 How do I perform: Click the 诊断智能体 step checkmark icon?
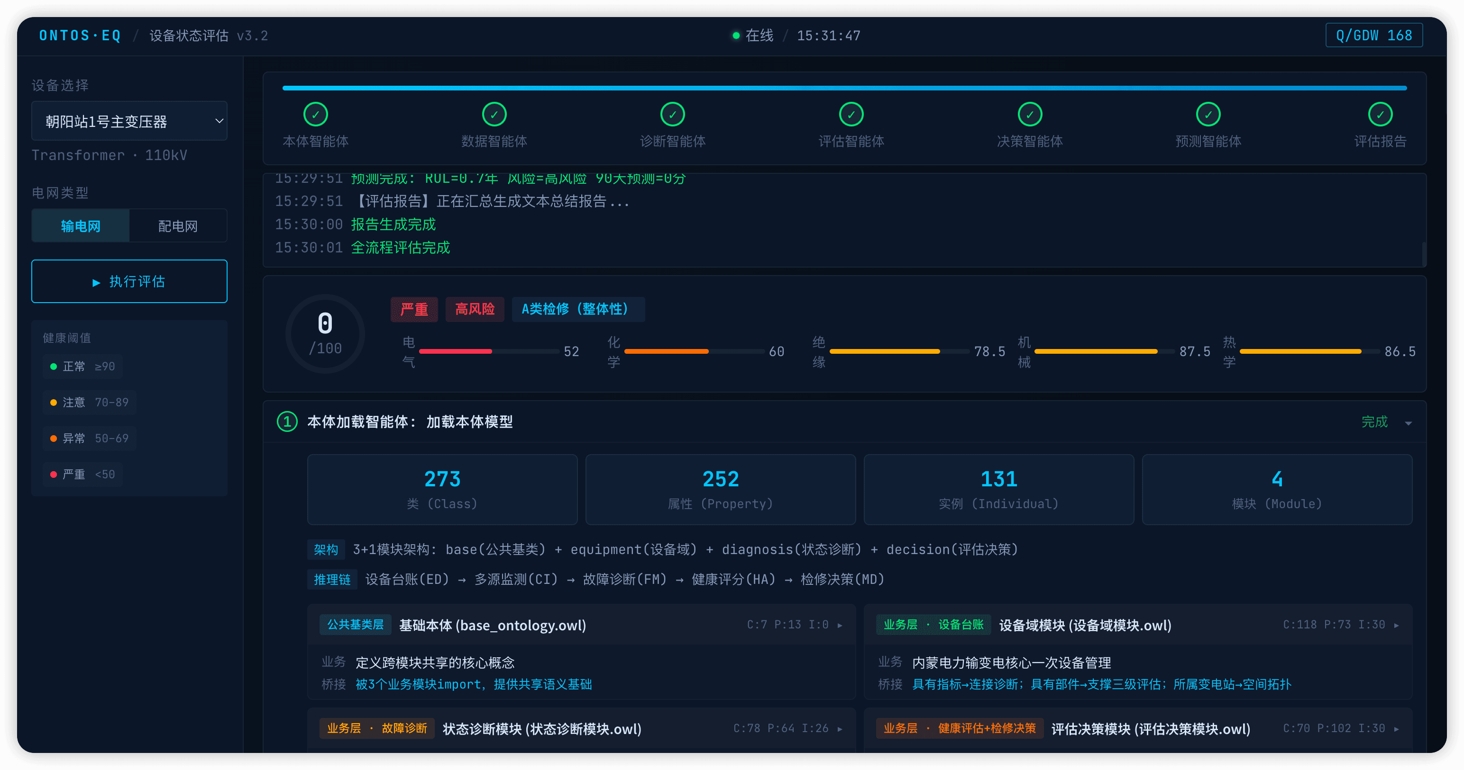(x=672, y=114)
